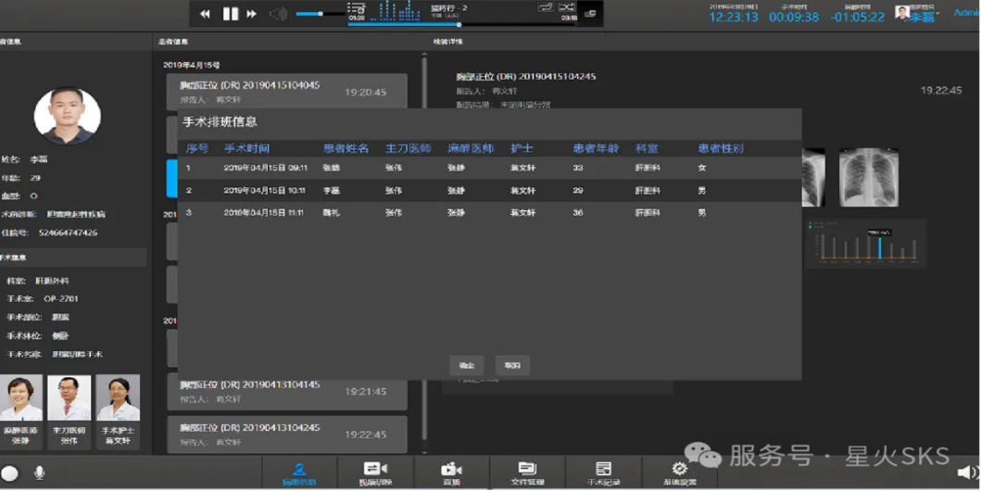Go back to the previous track
981x491 pixels.
(x=206, y=14)
